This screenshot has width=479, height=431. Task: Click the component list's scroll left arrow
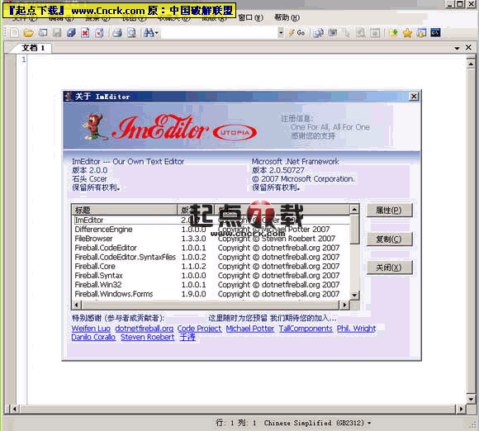pos(77,305)
